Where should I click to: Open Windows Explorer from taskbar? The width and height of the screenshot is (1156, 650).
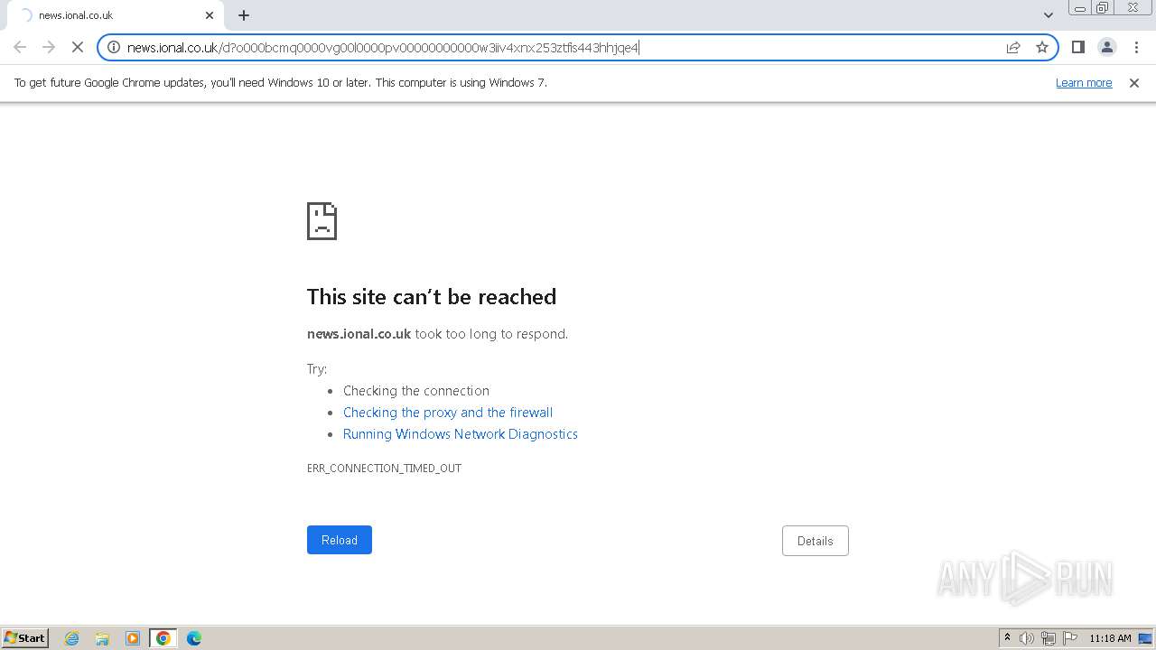(x=102, y=638)
